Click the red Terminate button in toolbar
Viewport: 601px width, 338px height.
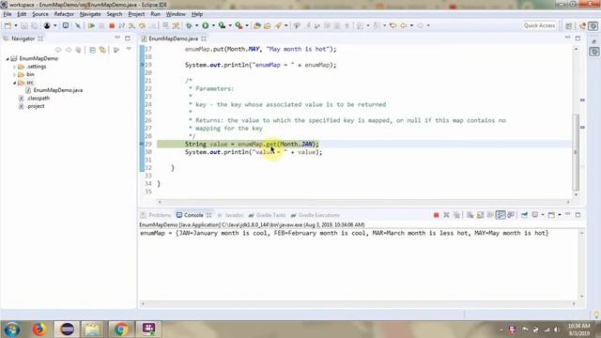coord(112,25)
